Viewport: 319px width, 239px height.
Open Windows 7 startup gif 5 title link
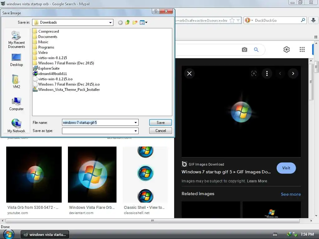(226, 172)
